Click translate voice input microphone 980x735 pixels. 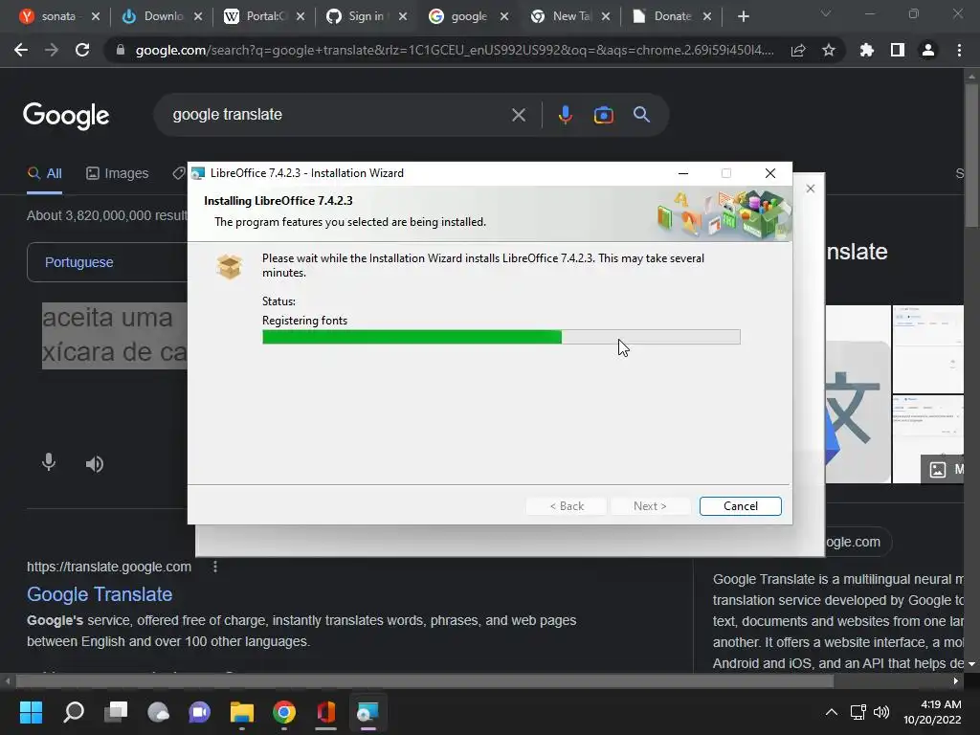[x=49, y=462]
